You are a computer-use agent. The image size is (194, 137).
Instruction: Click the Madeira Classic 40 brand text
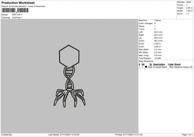(x=183, y=67)
